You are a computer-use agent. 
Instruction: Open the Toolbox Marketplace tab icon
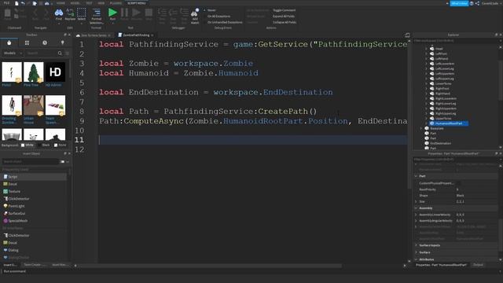pyautogui.click(x=9, y=42)
